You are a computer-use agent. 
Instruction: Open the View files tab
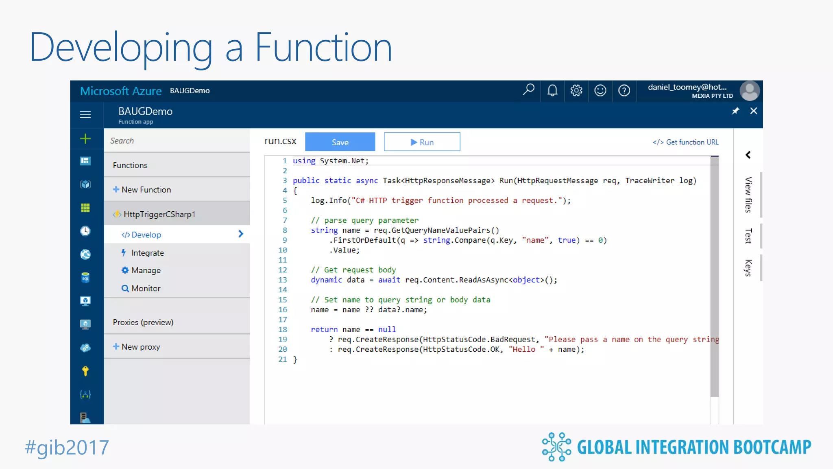[x=748, y=195]
